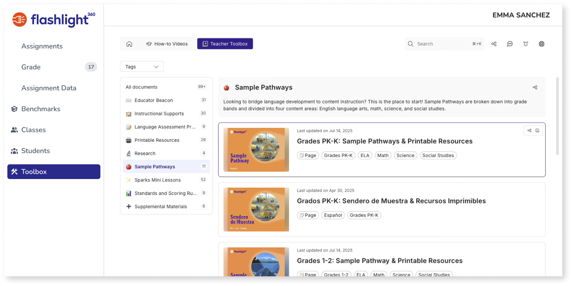Select Sparks Mini Lessons category
Image resolution: width=572 pixels, height=286 pixels.
[x=166, y=180]
